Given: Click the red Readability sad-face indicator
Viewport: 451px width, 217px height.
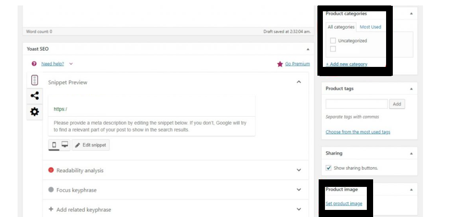Looking at the screenshot, I should point(51,170).
